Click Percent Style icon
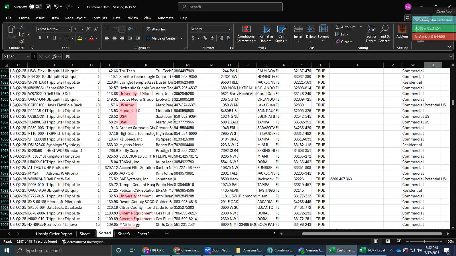This screenshot has height=256, width=456. [205, 38]
